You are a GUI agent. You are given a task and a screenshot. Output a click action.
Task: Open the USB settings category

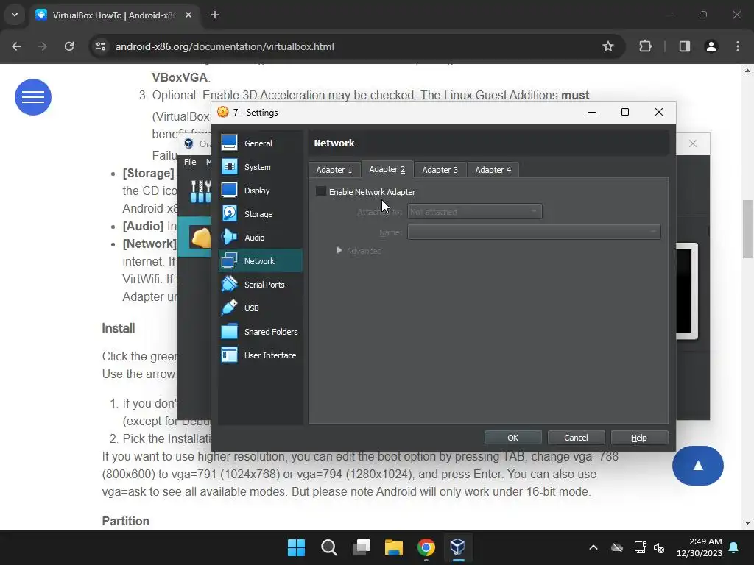point(260,308)
